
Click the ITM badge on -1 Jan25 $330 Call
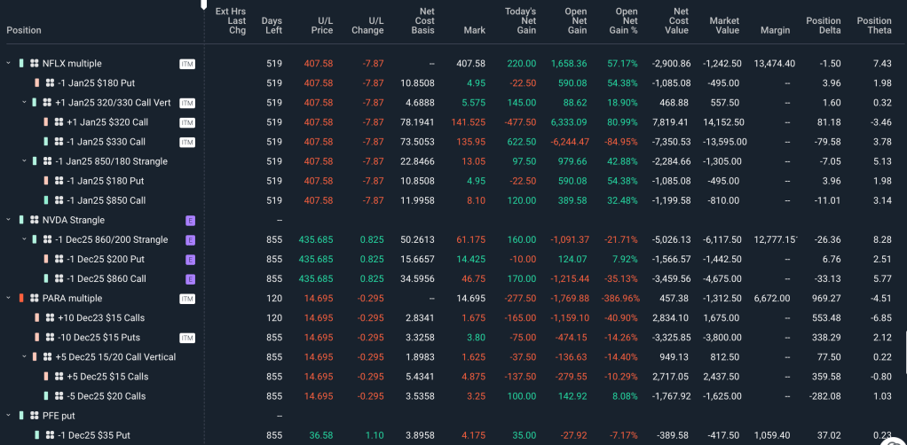pos(187,142)
